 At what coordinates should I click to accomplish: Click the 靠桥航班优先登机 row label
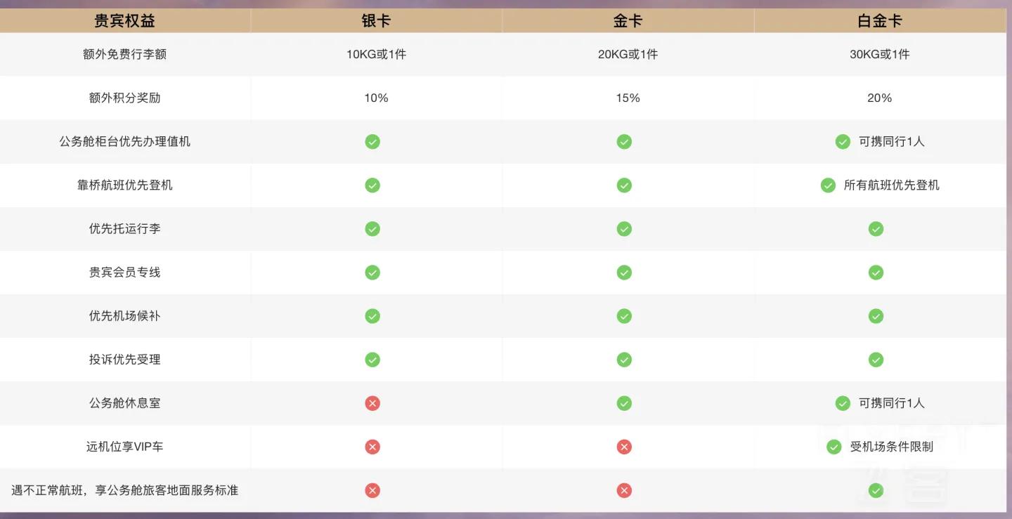125,185
